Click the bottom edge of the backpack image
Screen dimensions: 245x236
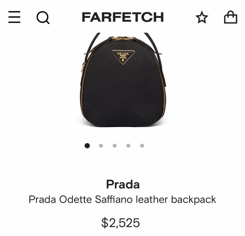[123, 125]
